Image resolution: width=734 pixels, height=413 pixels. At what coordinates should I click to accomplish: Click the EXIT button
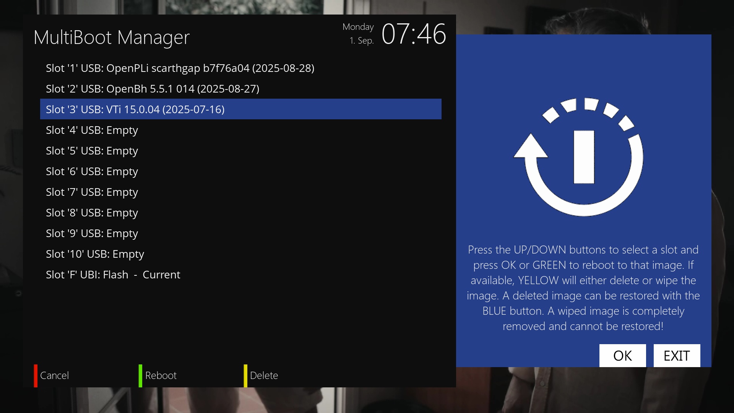coord(677,356)
